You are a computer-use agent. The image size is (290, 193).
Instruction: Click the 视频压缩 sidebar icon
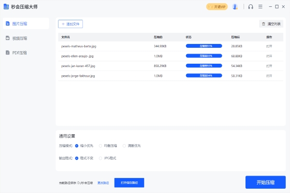[7, 38]
